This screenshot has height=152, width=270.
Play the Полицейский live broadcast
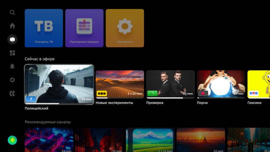point(59,84)
